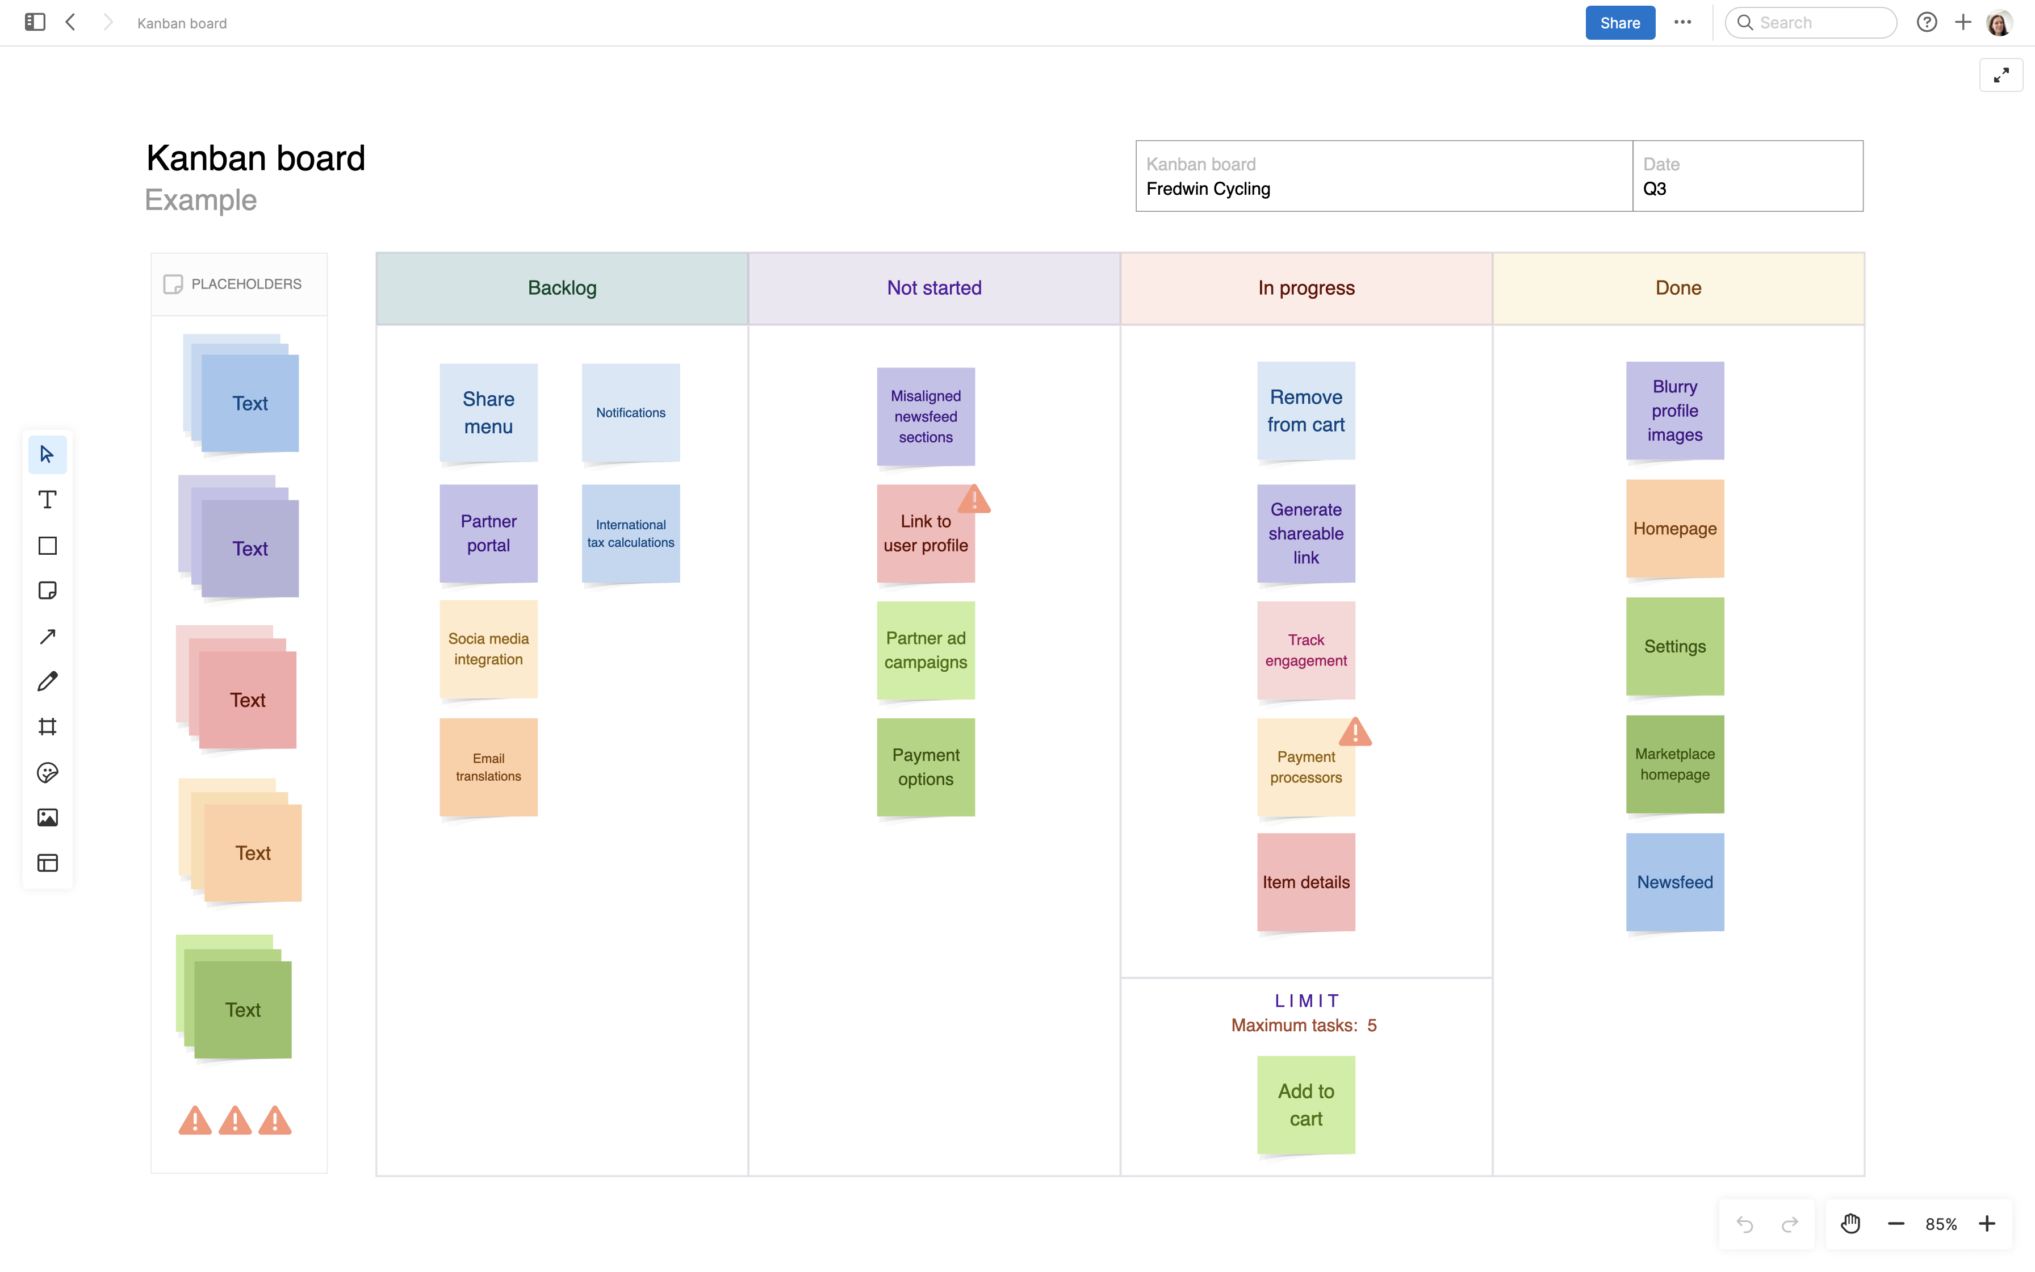Pick the sticky Note tool
This screenshot has height=1272, width=2035.
47,591
